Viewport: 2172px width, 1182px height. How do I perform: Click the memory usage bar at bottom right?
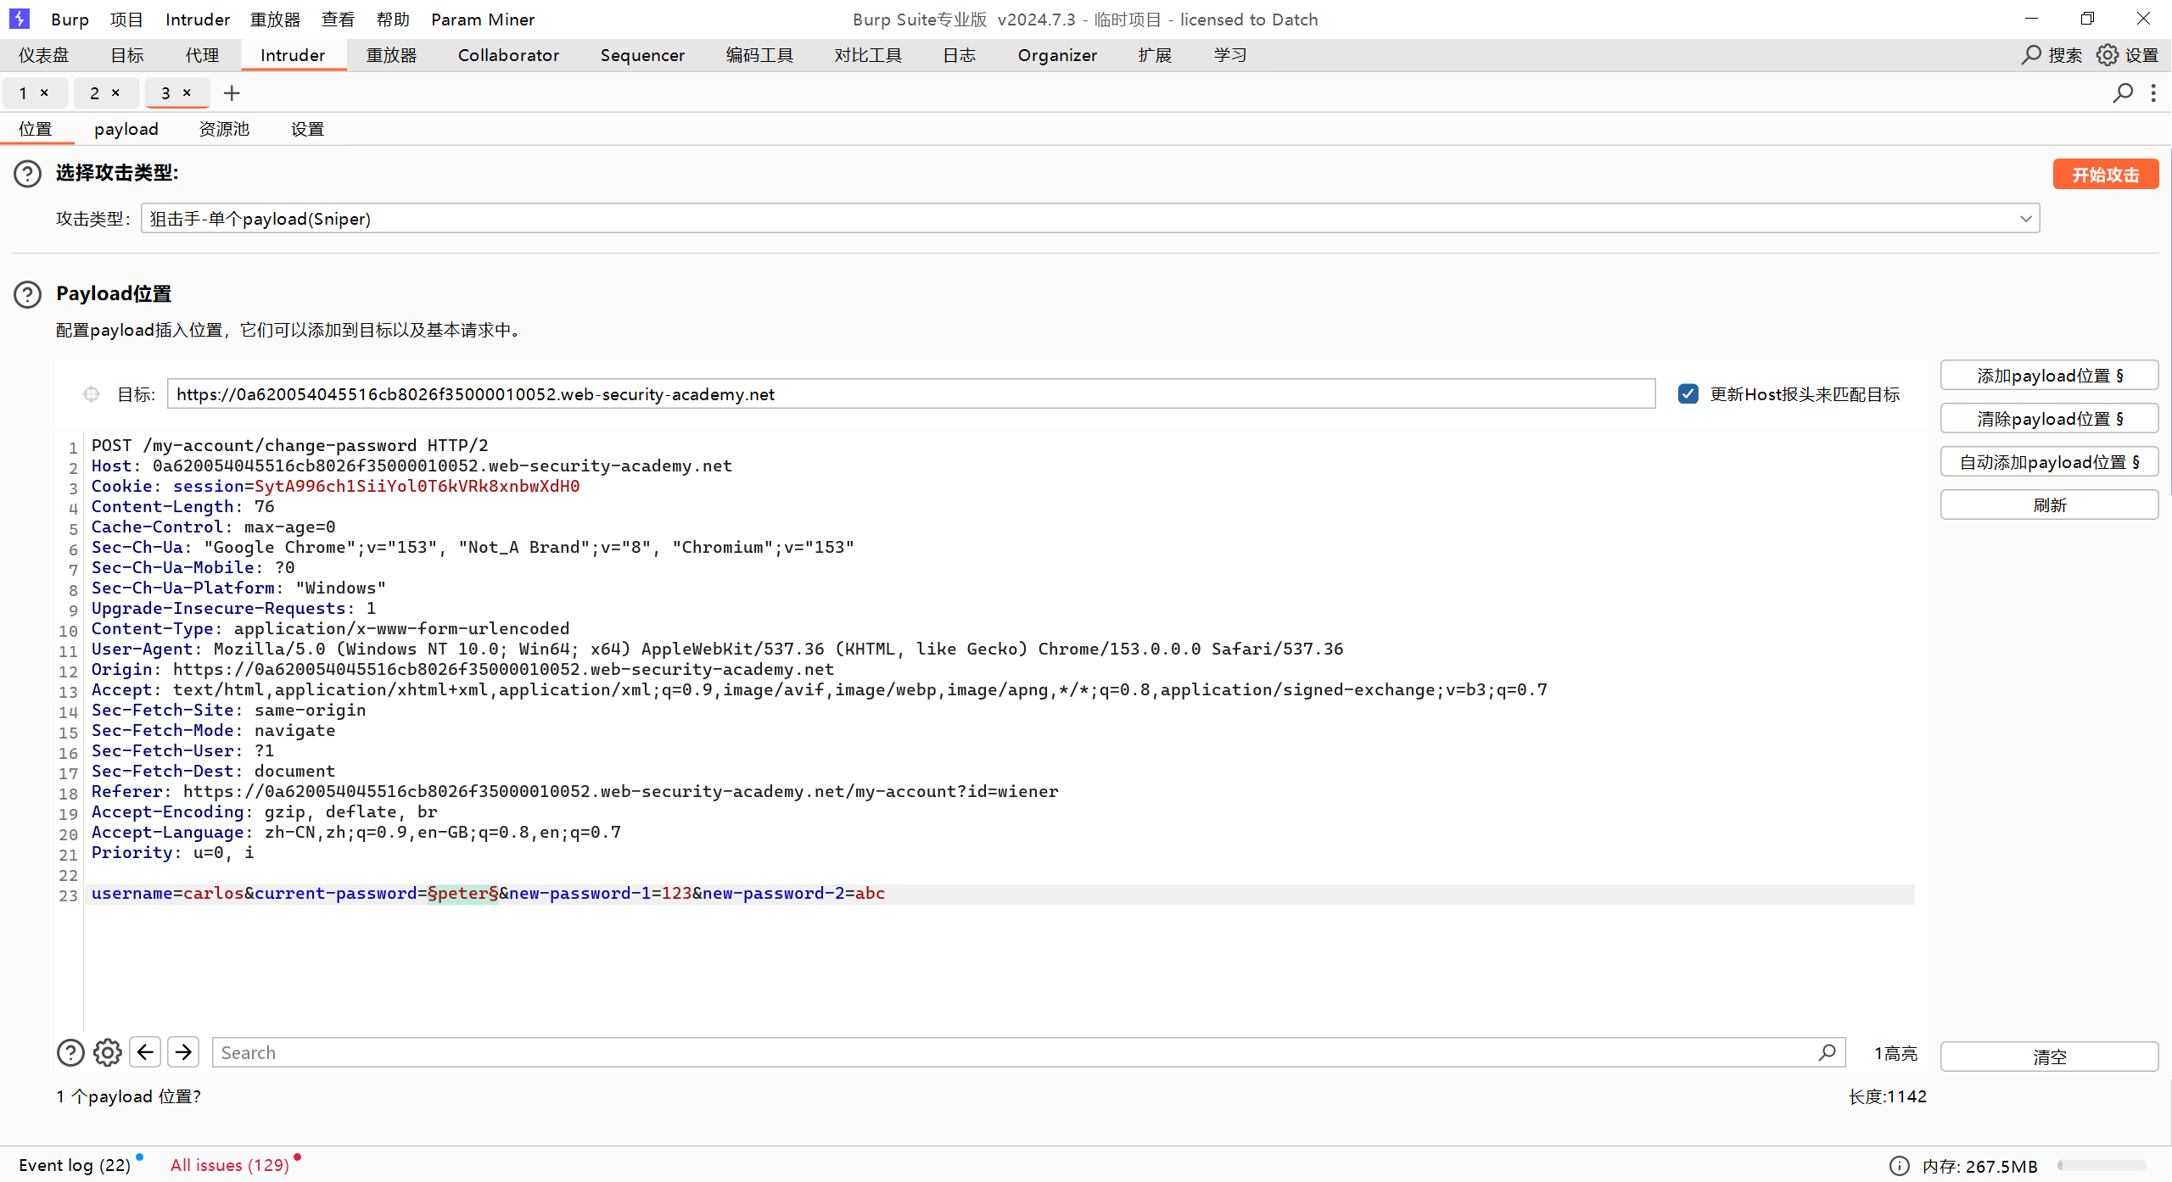tap(2102, 1166)
